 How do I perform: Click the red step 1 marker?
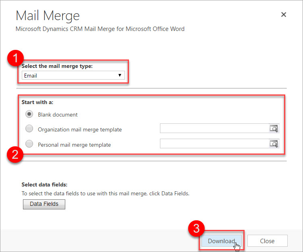[x=15, y=58]
